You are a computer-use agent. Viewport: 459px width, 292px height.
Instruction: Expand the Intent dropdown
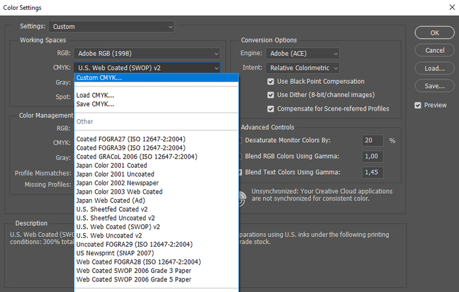pos(302,67)
